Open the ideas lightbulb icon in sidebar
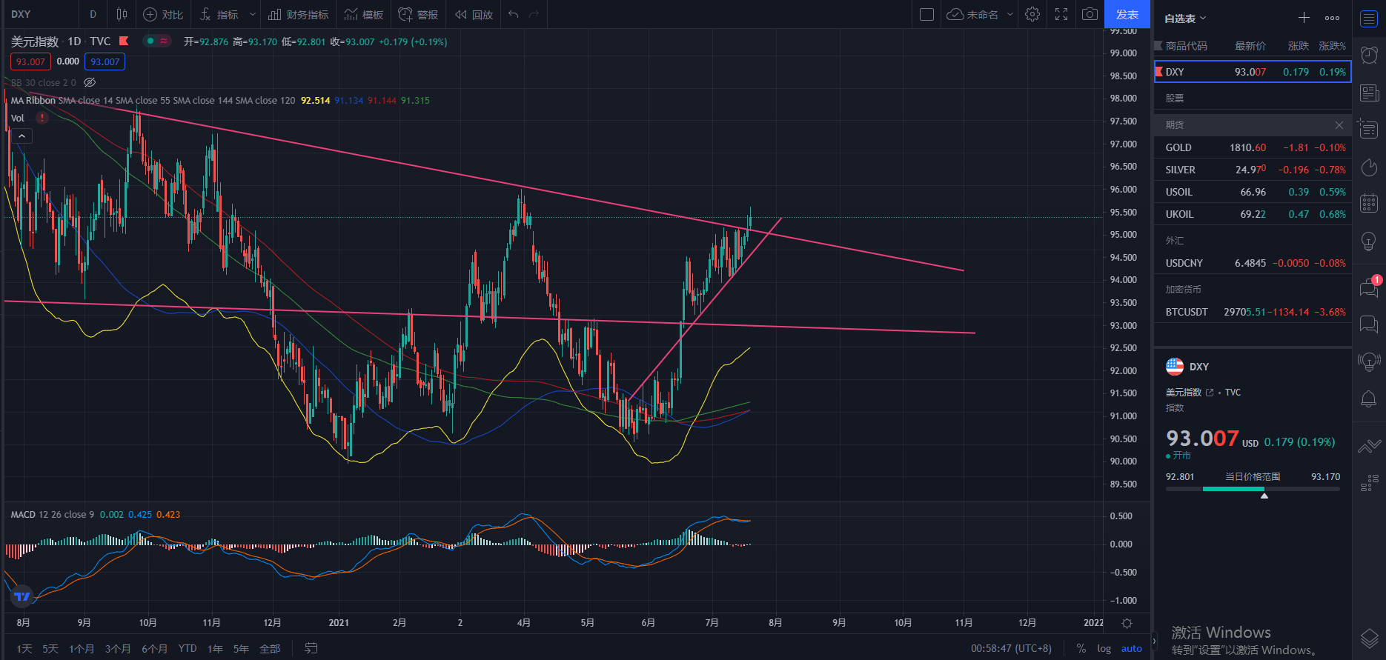The width and height of the screenshot is (1386, 660). coord(1369,241)
